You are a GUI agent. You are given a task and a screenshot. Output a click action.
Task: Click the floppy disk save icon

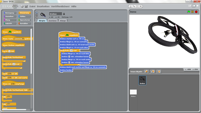tap(26, 6)
